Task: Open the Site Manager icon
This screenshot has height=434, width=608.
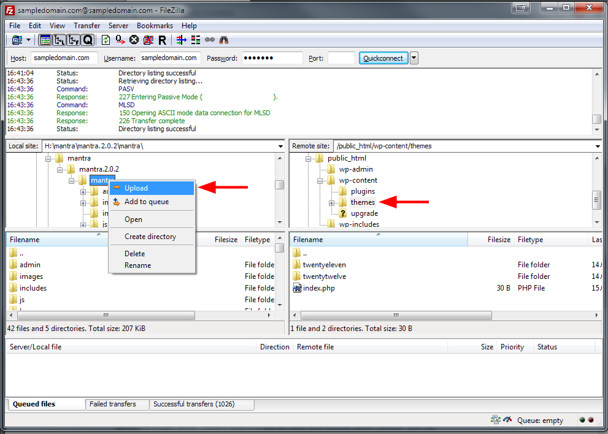Action: 17,40
